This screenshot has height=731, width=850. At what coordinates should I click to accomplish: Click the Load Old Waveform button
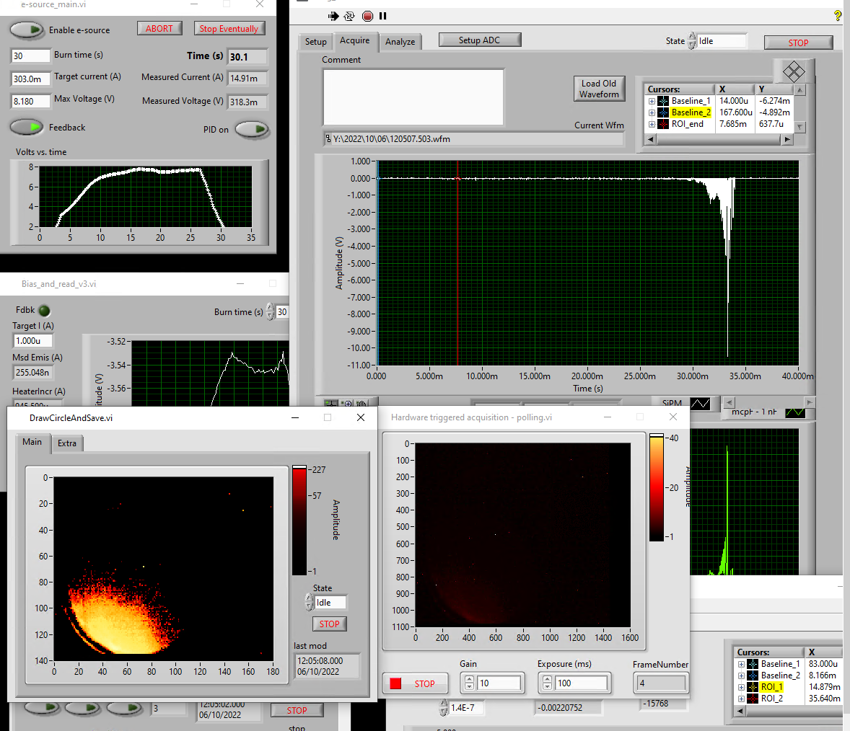[x=599, y=89]
